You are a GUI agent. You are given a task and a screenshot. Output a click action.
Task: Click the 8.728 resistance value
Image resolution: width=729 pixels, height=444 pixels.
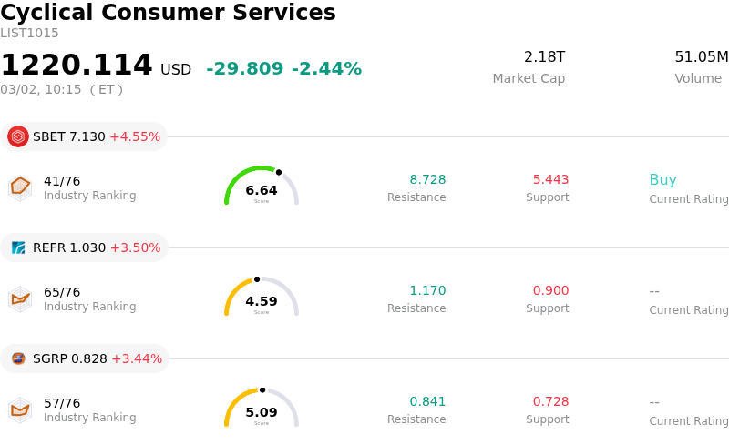click(x=427, y=180)
